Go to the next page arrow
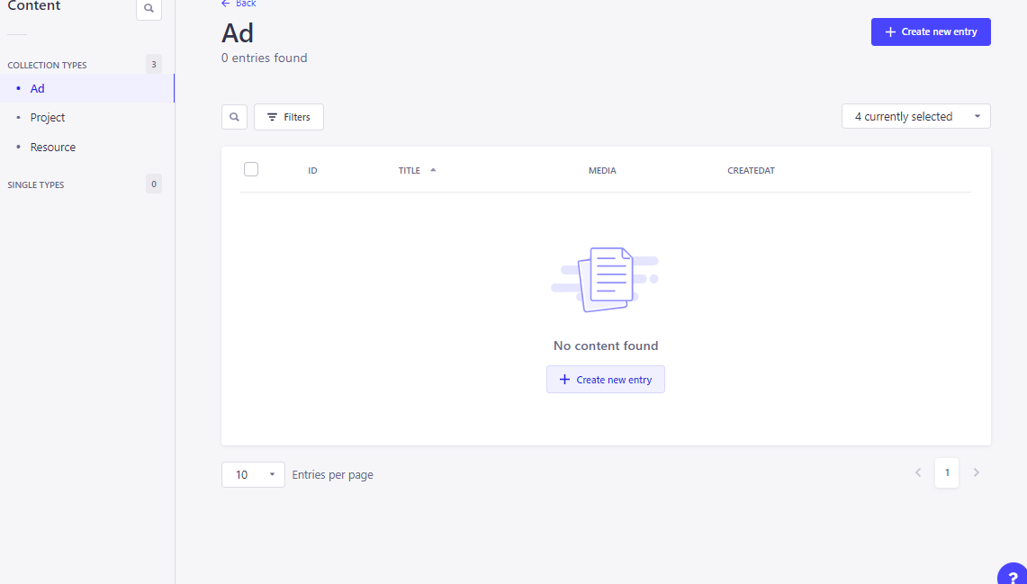 click(x=977, y=472)
